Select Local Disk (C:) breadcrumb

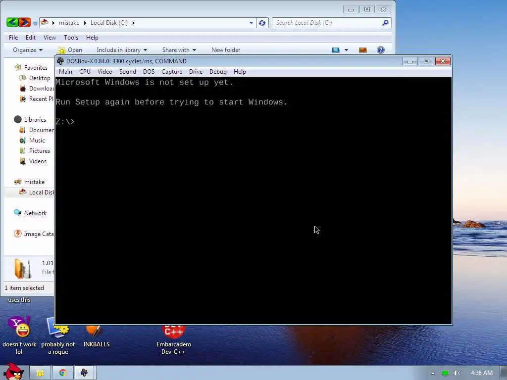tap(109, 23)
